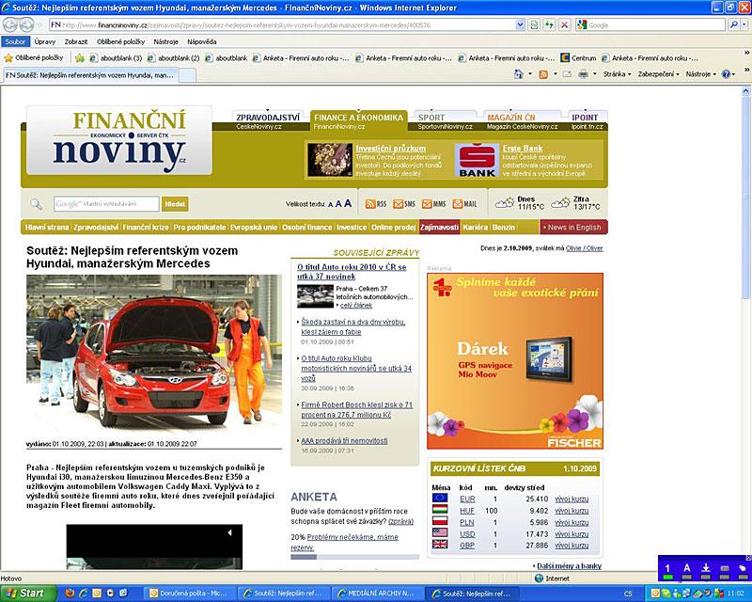This screenshot has width=752, height=602.
Task: Open Finanční krize navigation link
Action: click(146, 228)
